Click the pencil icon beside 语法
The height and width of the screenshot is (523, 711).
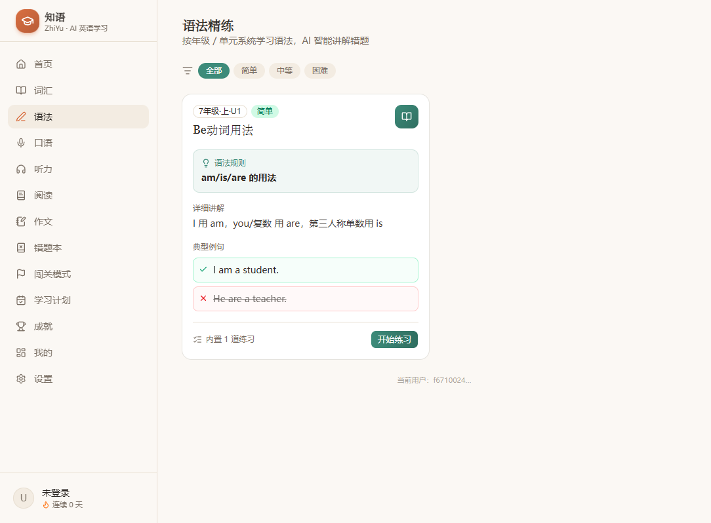click(21, 117)
